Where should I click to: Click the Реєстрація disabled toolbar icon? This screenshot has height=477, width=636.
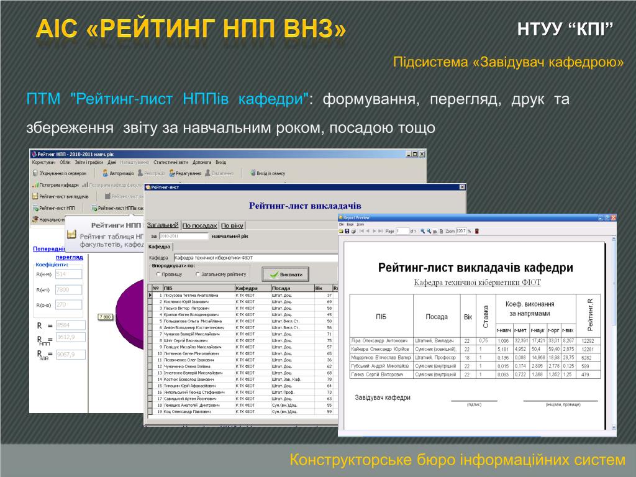pos(140,173)
